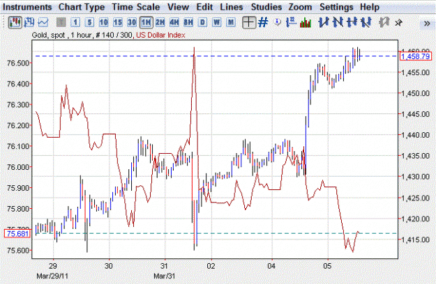Viewport: 436px width, 284px height.
Task: Click the tick time scale button
Action: pyautogui.click(x=61, y=22)
